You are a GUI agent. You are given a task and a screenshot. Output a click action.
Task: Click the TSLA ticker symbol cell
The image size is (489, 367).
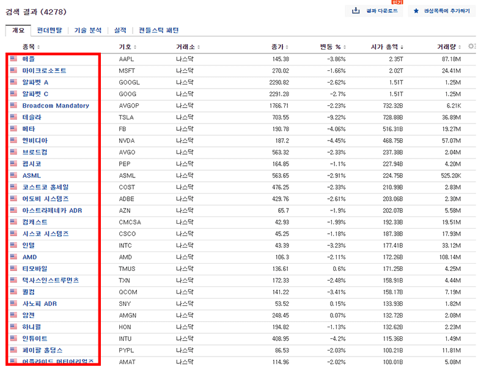[x=126, y=117]
